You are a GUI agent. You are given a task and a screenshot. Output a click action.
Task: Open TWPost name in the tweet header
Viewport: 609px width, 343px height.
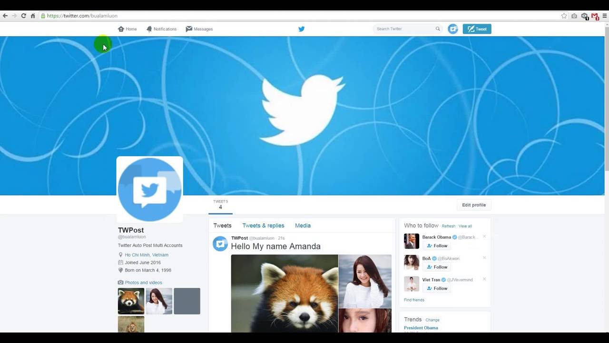click(239, 238)
